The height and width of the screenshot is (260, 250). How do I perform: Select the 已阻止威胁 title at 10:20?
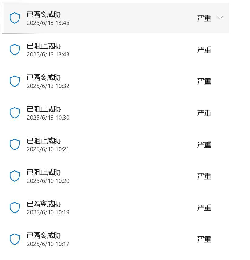(44, 173)
